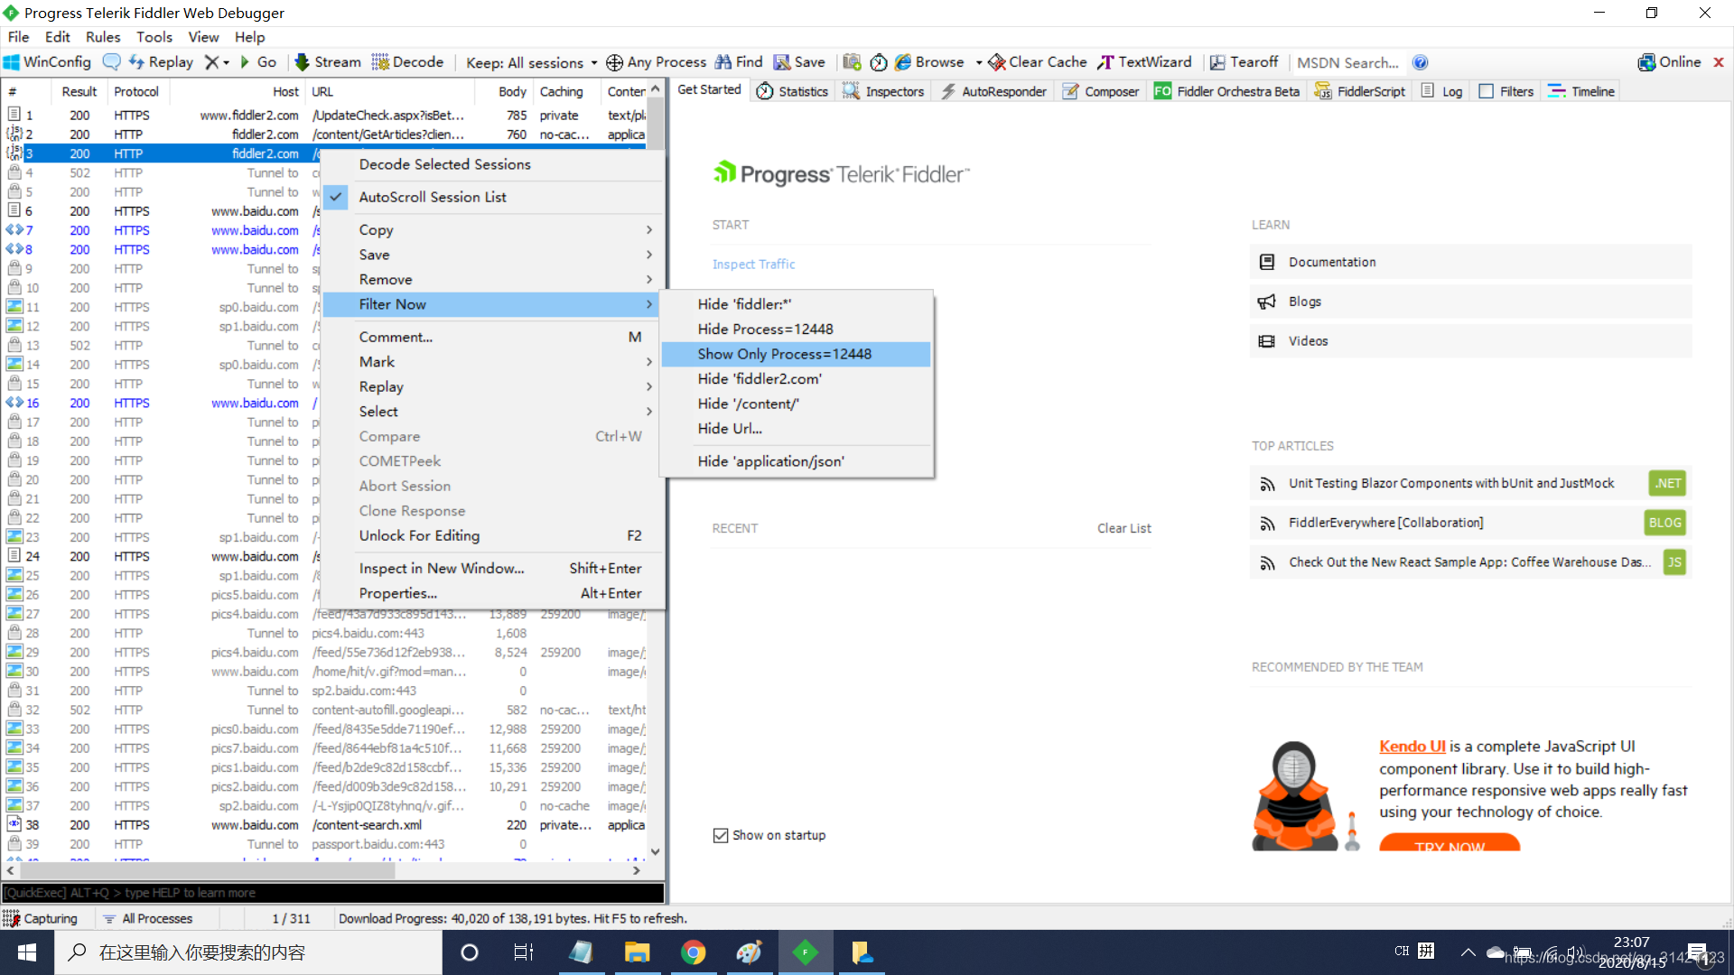Screen dimensions: 1734x975
Task: Select Show Only Process=12448 filter option
Action: pos(785,354)
